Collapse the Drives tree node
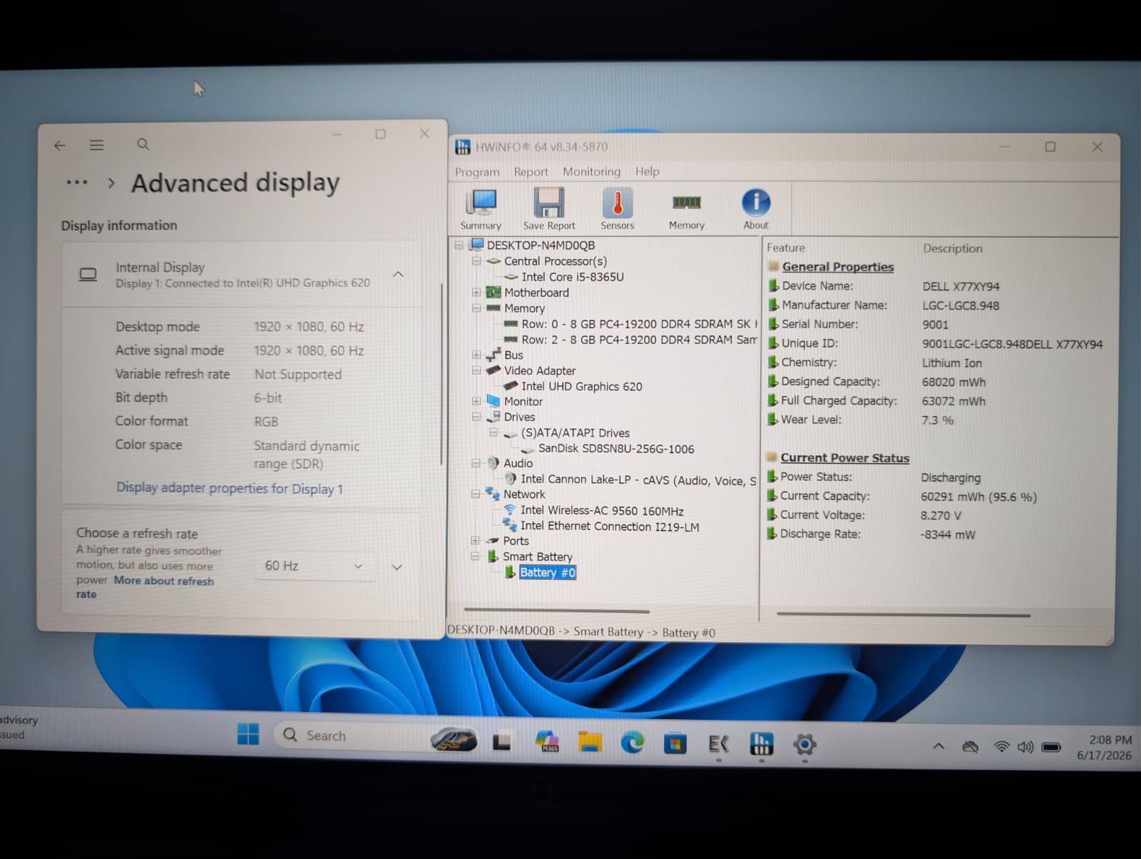1141x859 pixels. click(476, 417)
